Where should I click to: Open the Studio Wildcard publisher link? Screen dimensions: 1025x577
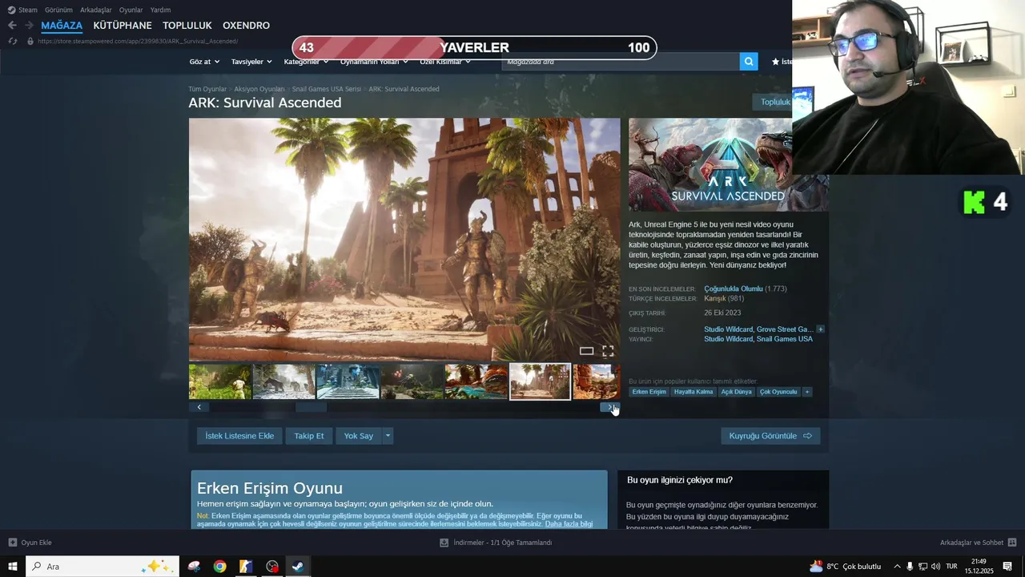(x=728, y=339)
